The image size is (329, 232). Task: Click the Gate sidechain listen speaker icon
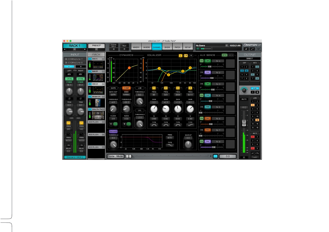coord(111,124)
